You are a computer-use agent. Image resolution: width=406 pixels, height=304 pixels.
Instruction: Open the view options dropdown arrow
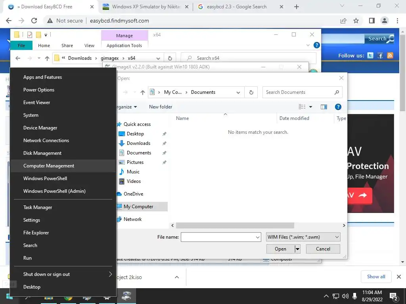coord(310,107)
